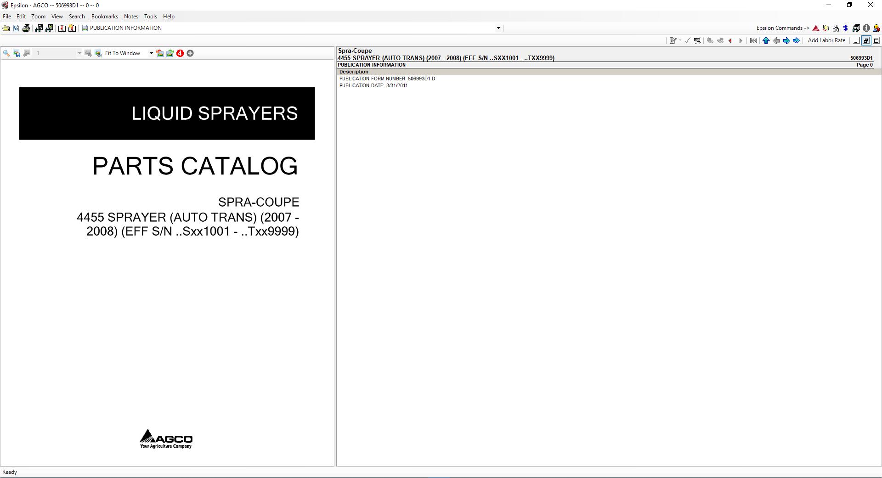Image resolution: width=882 pixels, height=478 pixels.
Task: Click the red circled number 4 icon
Action: click(180, 53)
